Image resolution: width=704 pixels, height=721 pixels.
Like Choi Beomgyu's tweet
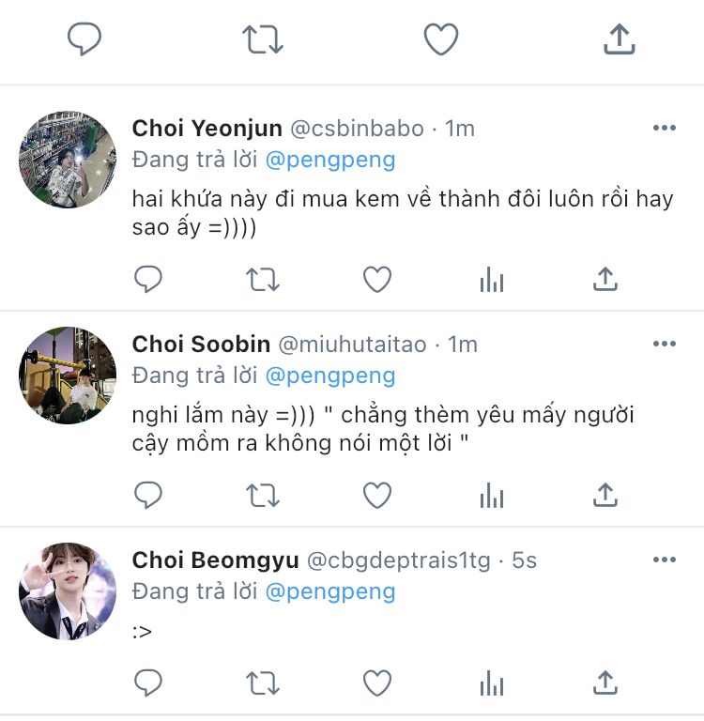tap(377, 683)
